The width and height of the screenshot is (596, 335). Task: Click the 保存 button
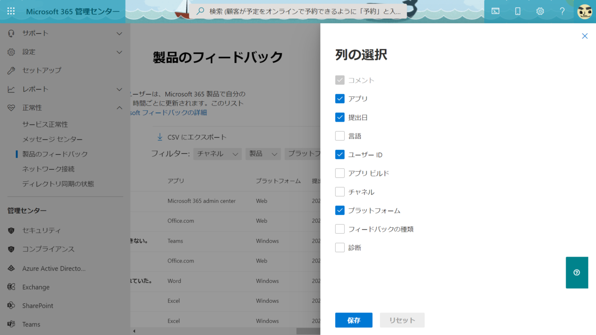point(354,320)
